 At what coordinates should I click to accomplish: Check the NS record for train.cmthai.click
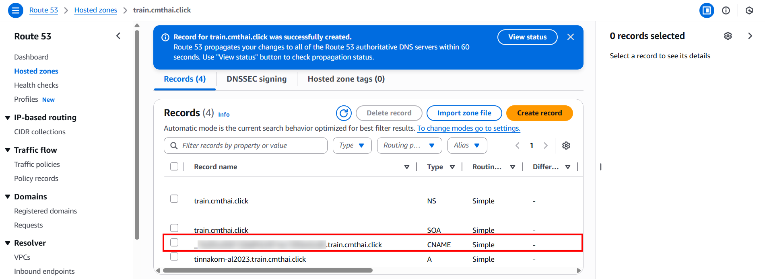pos(174,199)
